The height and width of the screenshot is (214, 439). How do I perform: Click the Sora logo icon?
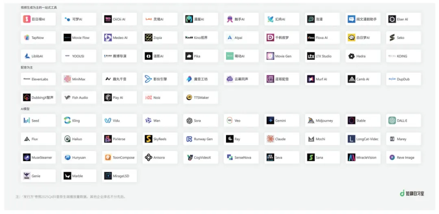click(x=189, y=120)
